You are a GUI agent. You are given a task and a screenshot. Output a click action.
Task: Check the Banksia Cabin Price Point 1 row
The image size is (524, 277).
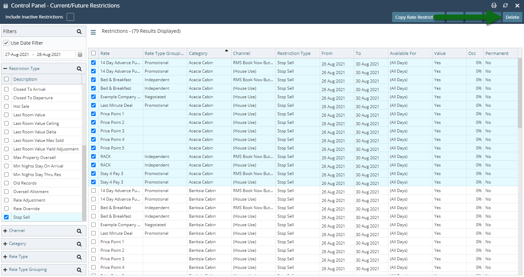[x=94, y=242]
